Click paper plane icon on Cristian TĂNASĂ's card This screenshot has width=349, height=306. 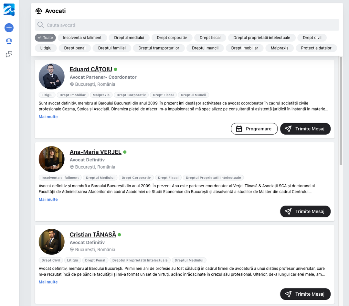click(x=288, y=294)
